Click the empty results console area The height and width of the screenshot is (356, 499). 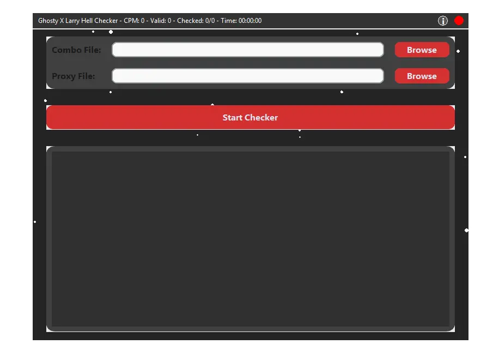click(x=250, y=238)
